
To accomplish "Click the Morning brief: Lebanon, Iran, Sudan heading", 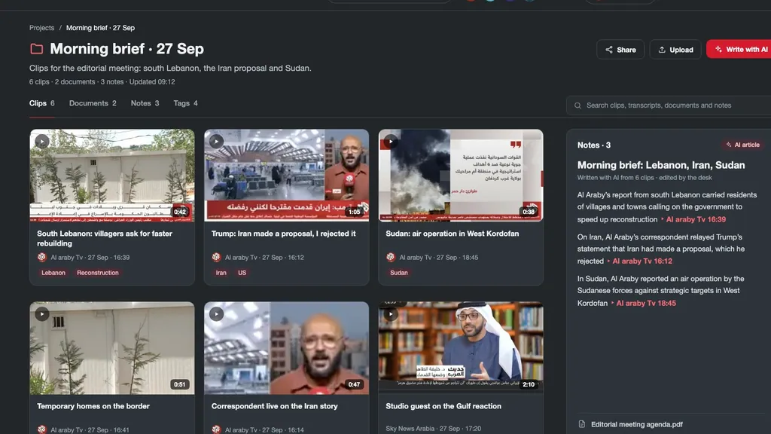I will click(x=661, y=165).
